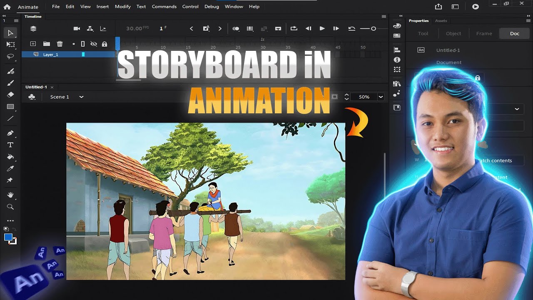Play the timeline animation
Viewport: 533px width, 300px height.
(322, 29)
